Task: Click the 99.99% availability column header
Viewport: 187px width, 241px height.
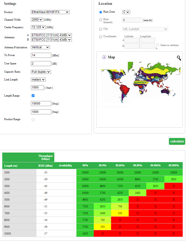Action: (137, 165)
